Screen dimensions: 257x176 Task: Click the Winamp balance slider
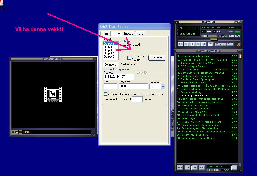(x=223, y=36)
